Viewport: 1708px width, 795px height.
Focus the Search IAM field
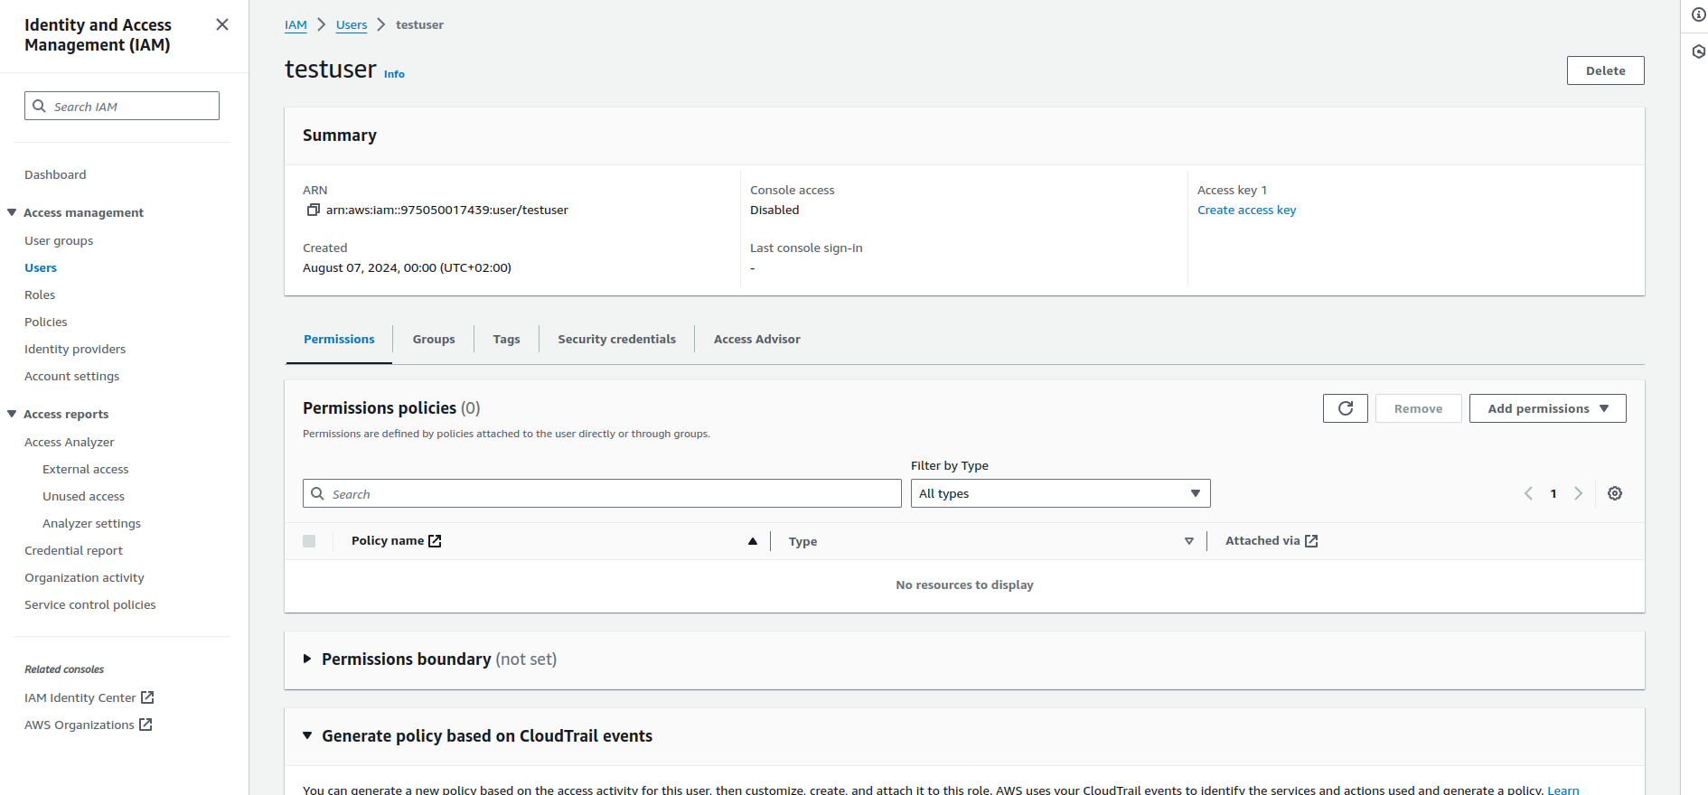click(x=122, y=106)
